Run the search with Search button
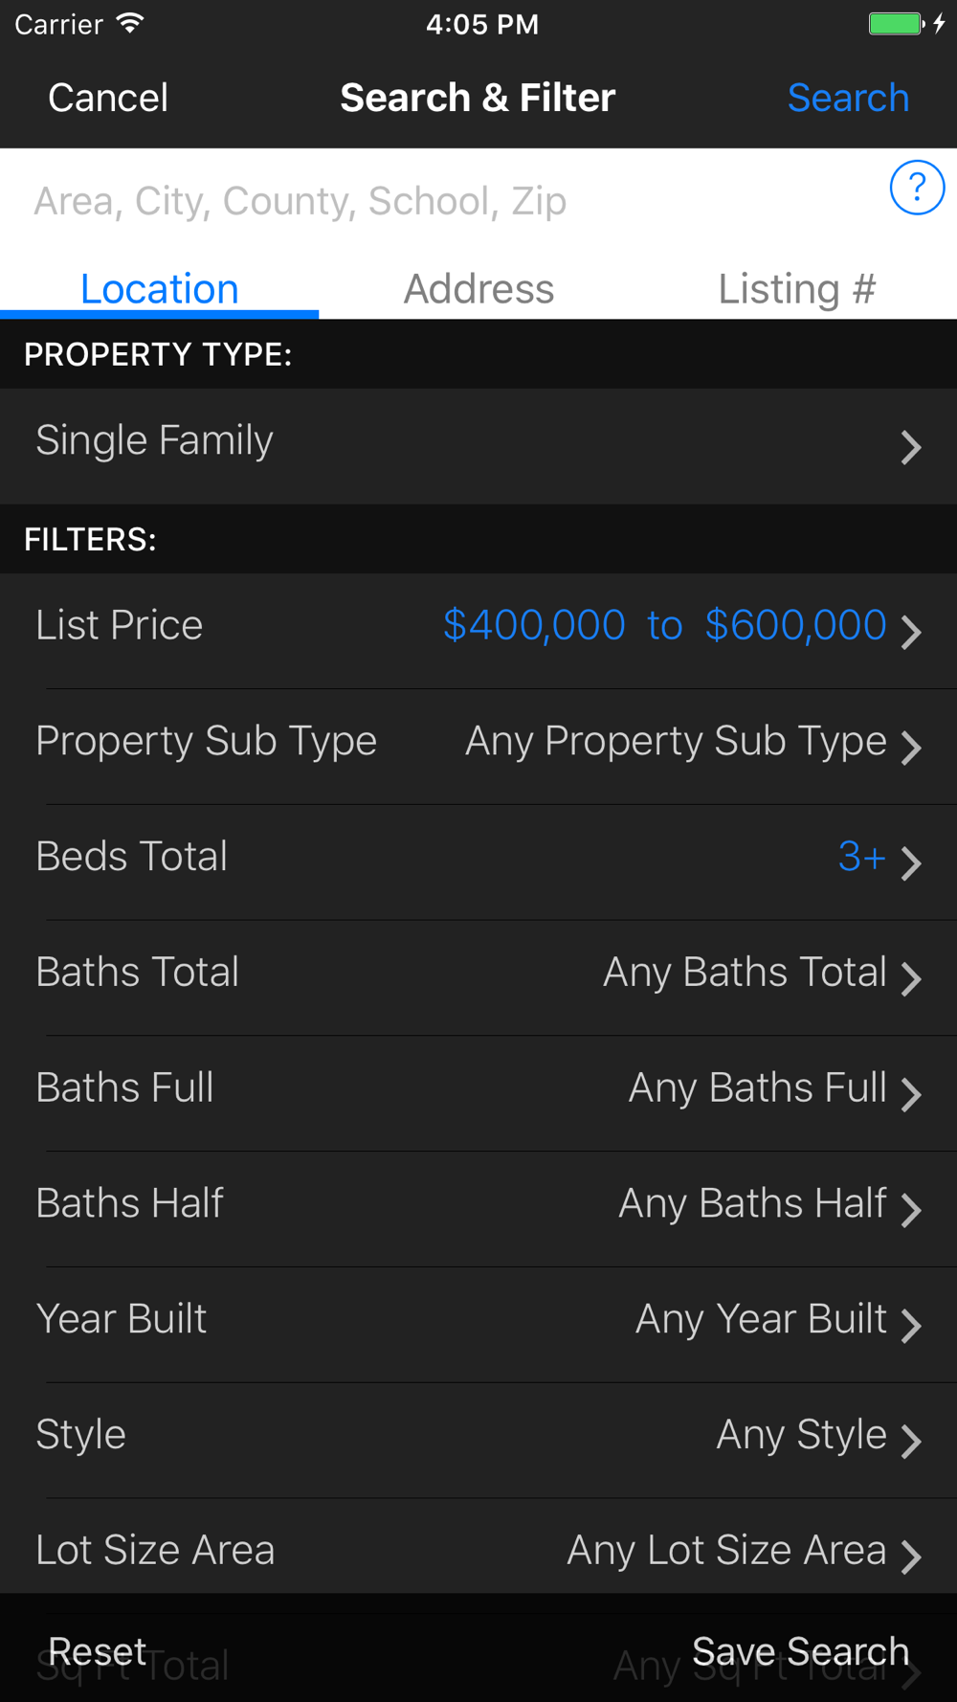The height and width of the screenshot is (1702, 957). (848, 98)
